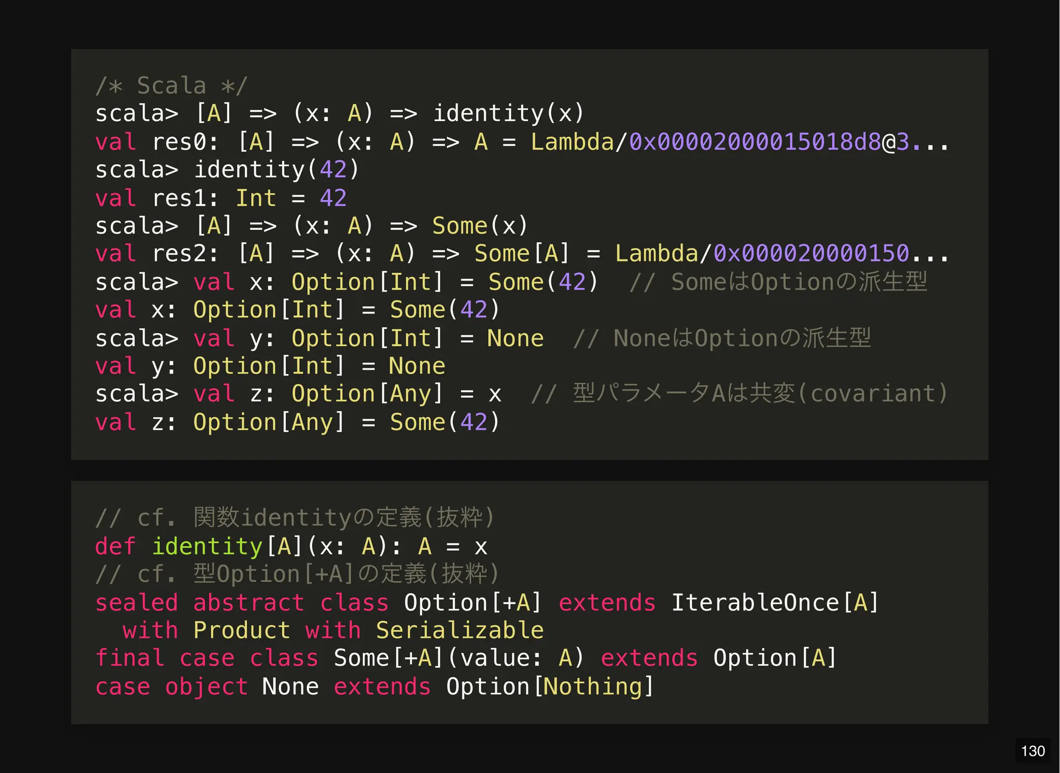Click the 'scala> val y: Option[Int] = None' input
Screen dimensions: 1060x773
319,338
